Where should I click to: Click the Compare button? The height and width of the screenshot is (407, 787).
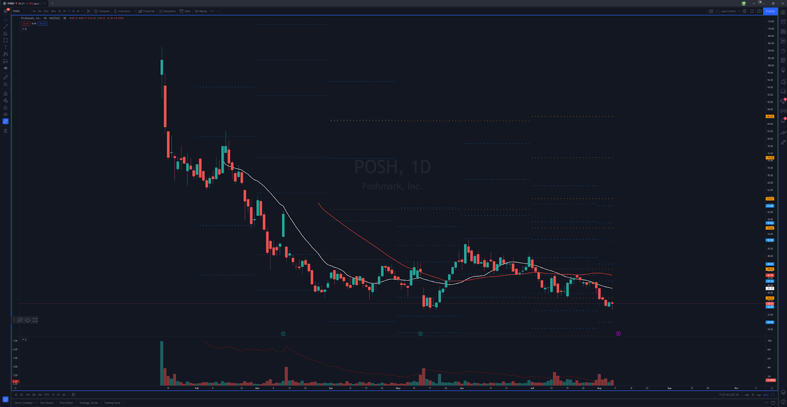[102, 11]
